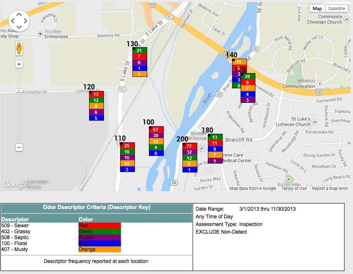
Task: Click red count 25 at location 110
Action: click(x=127, y=146)
